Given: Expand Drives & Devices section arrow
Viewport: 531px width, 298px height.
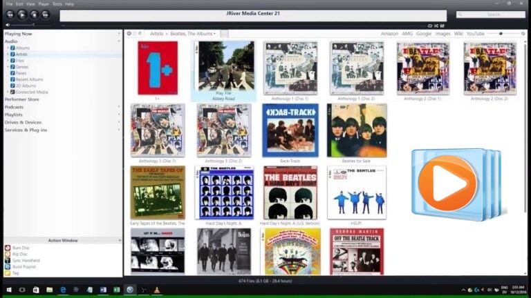Looking at the screenshot, I should (119, 122).
